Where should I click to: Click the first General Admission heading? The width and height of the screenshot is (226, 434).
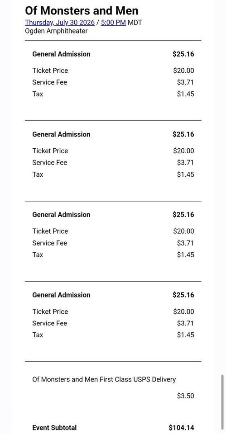point(61,54)
